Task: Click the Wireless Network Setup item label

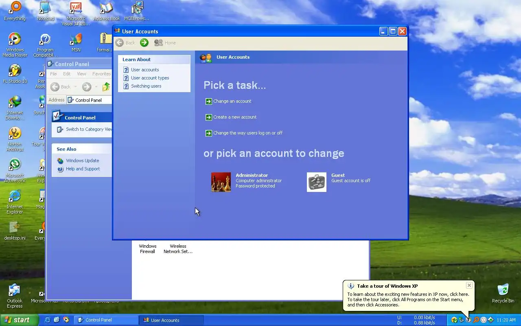Action: click(178, 249)
